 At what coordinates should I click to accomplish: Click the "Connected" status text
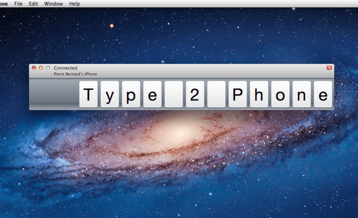coord(65,68)
